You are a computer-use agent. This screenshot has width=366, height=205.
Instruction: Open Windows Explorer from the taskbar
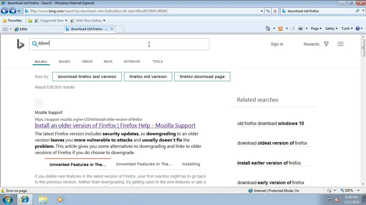click(43, 200)
